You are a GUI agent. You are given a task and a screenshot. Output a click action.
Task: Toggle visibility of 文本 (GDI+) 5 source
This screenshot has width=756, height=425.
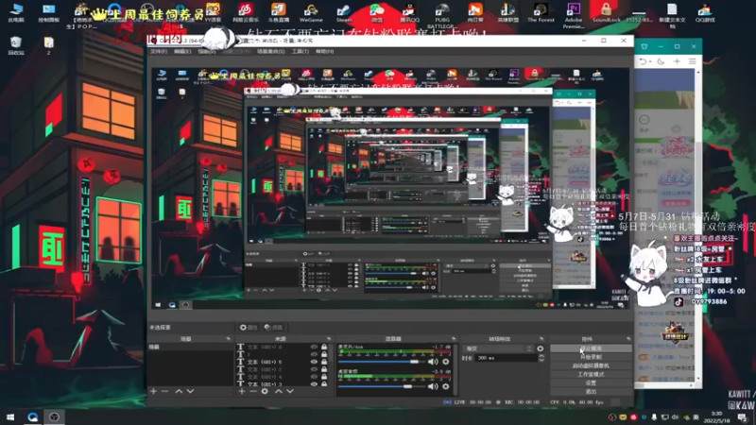314,362
